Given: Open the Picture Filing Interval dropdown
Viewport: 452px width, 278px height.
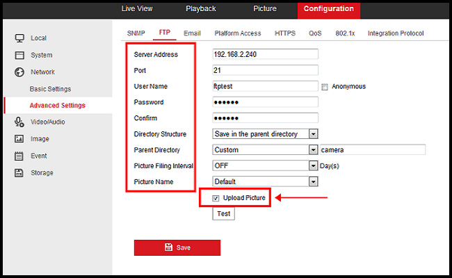Looking at the screenshot, I should 313,165.
